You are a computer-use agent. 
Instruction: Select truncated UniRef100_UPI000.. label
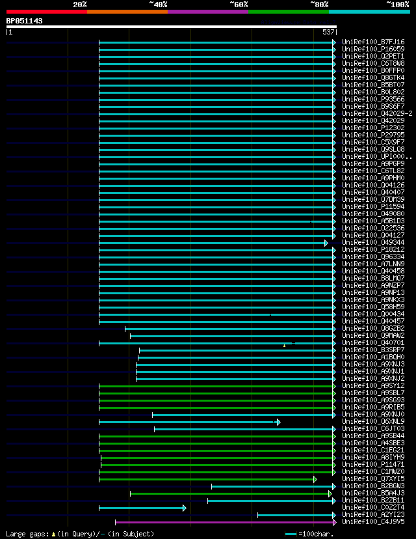(377, 156)
